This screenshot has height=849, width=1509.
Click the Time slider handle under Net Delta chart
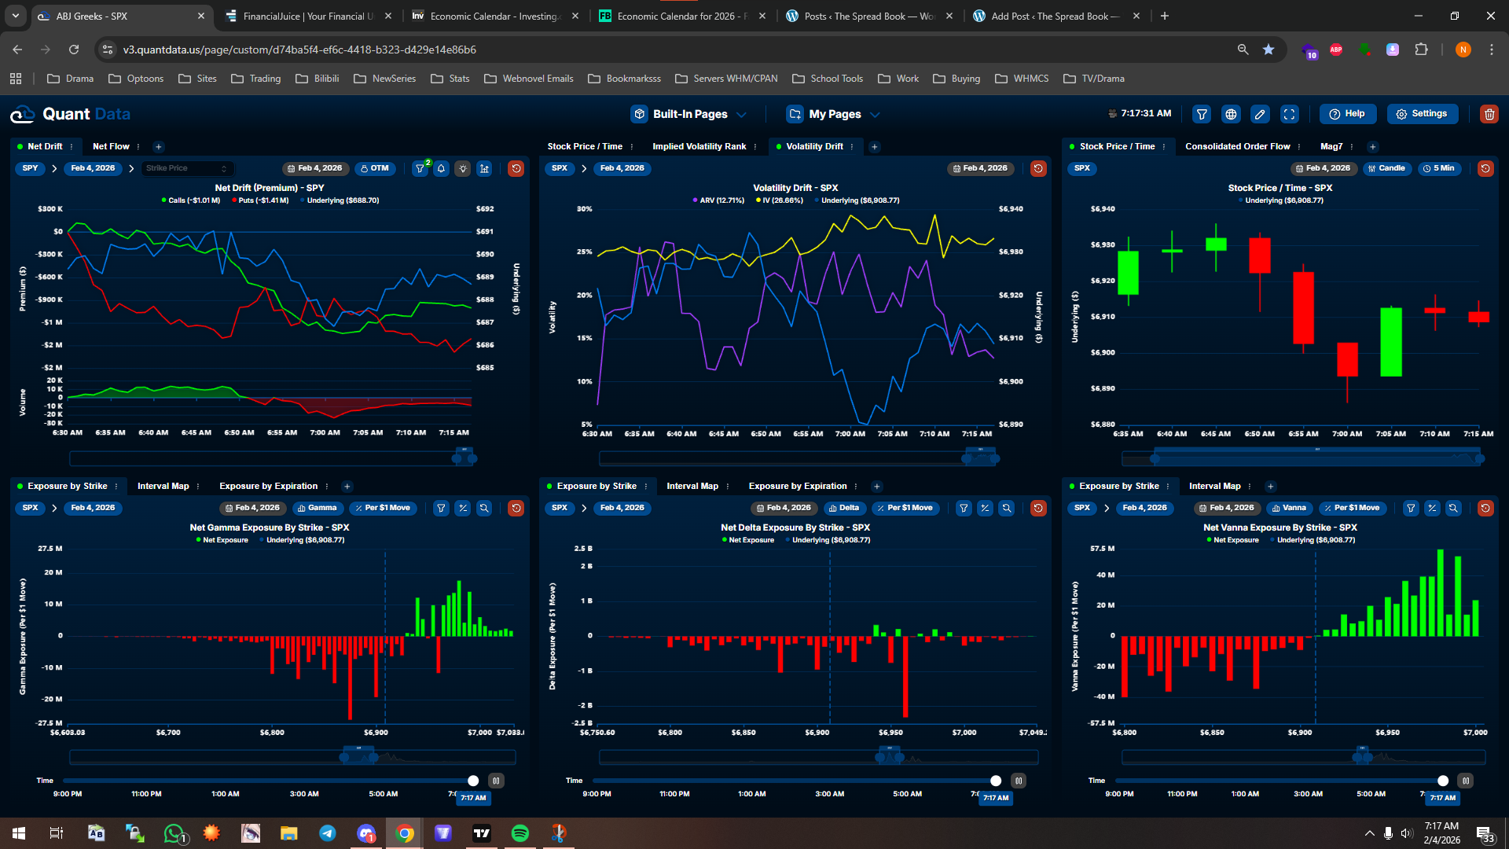(996, 781)
